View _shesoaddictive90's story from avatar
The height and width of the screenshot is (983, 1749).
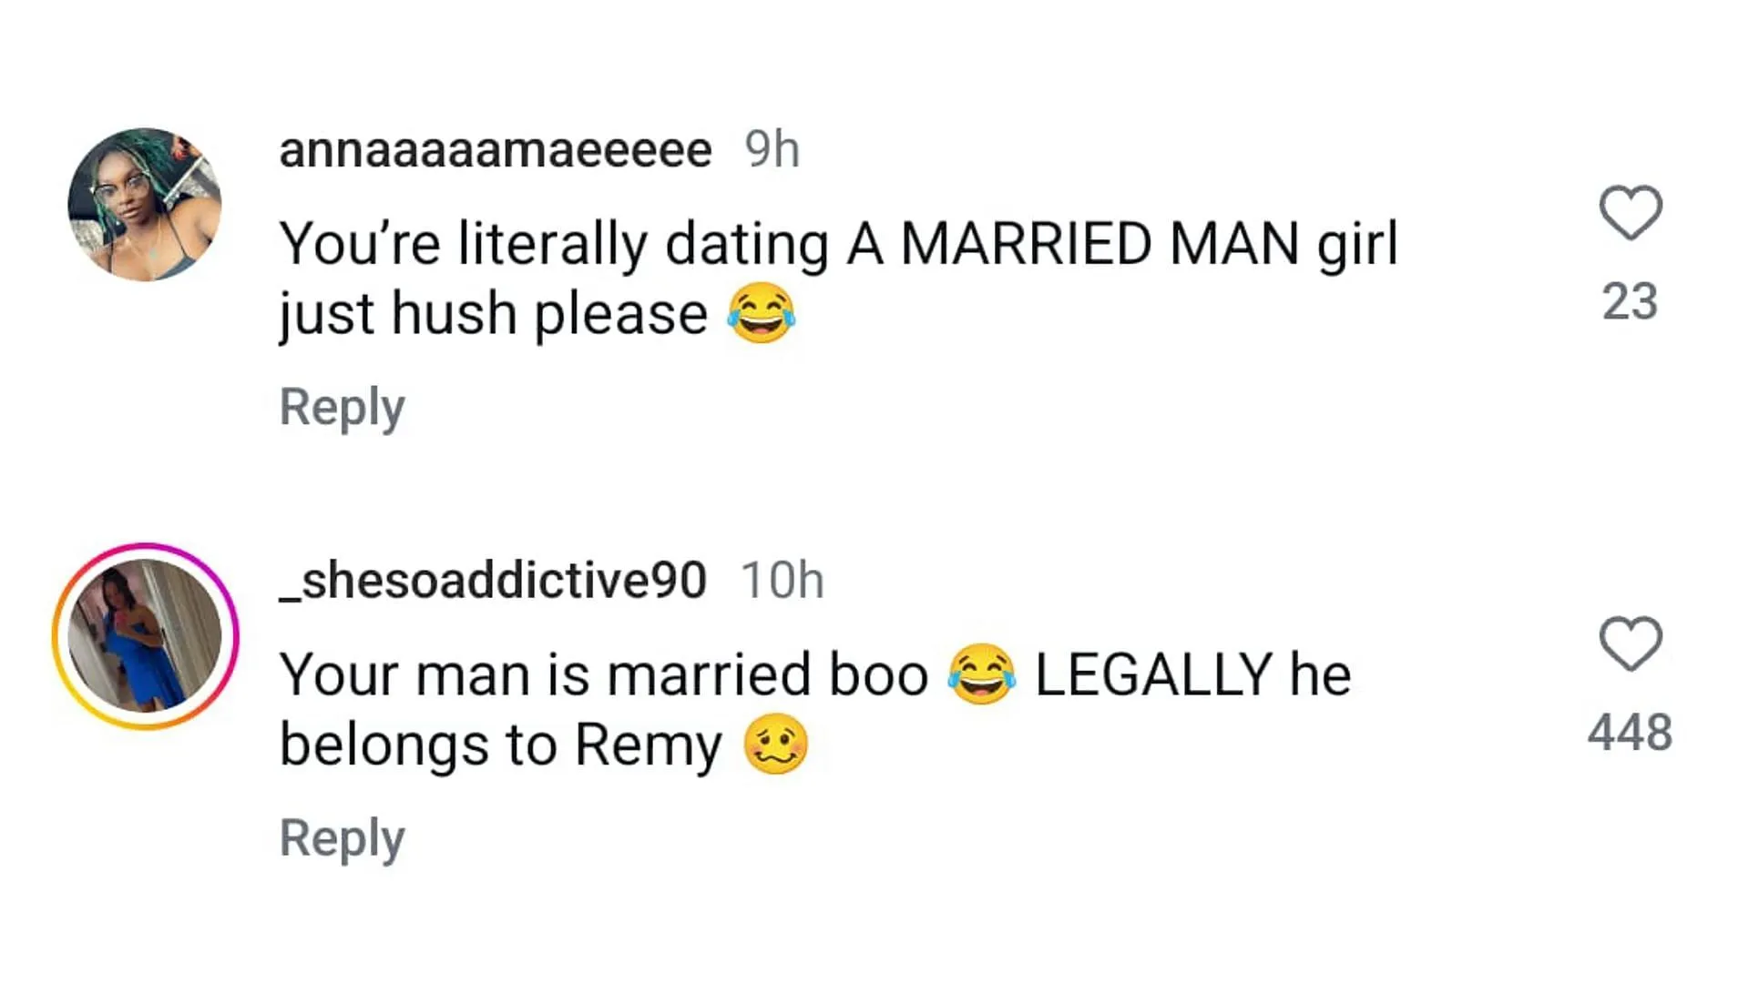tap(145, 636)
